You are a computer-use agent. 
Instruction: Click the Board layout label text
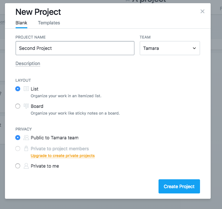tap(37, 106)
